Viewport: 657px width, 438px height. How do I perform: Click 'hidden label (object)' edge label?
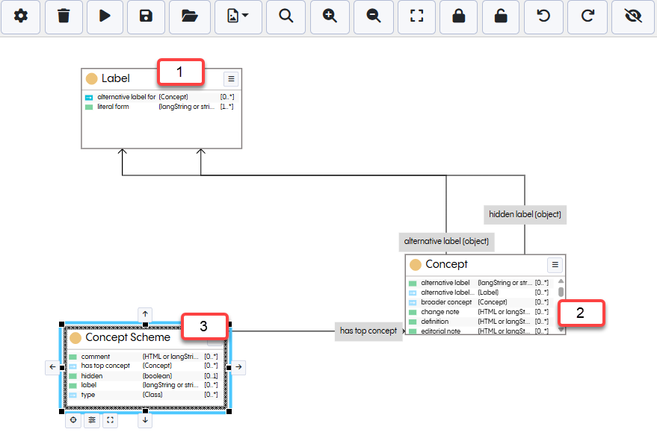tap(525, 215)
